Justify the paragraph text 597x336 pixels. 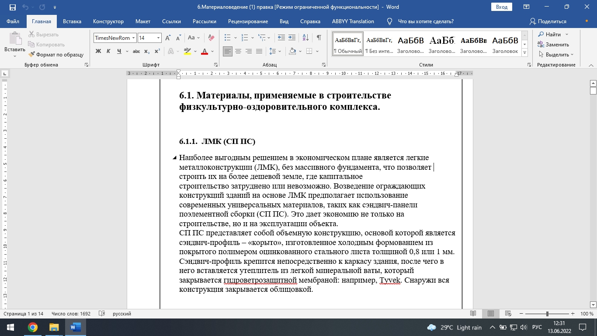(x=259, y=52)
